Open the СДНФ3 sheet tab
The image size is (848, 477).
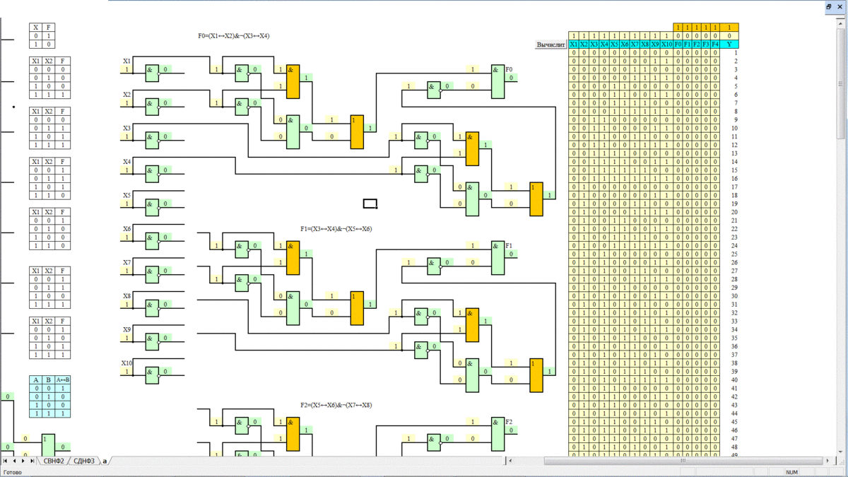[x=84, y=461]
